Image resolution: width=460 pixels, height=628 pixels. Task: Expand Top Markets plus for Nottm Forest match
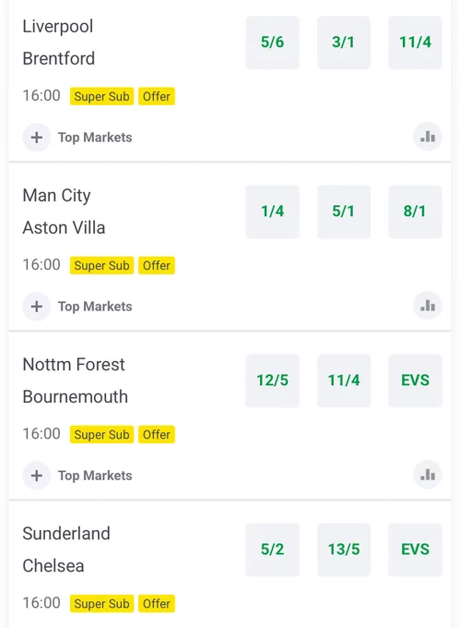(36, 476)
